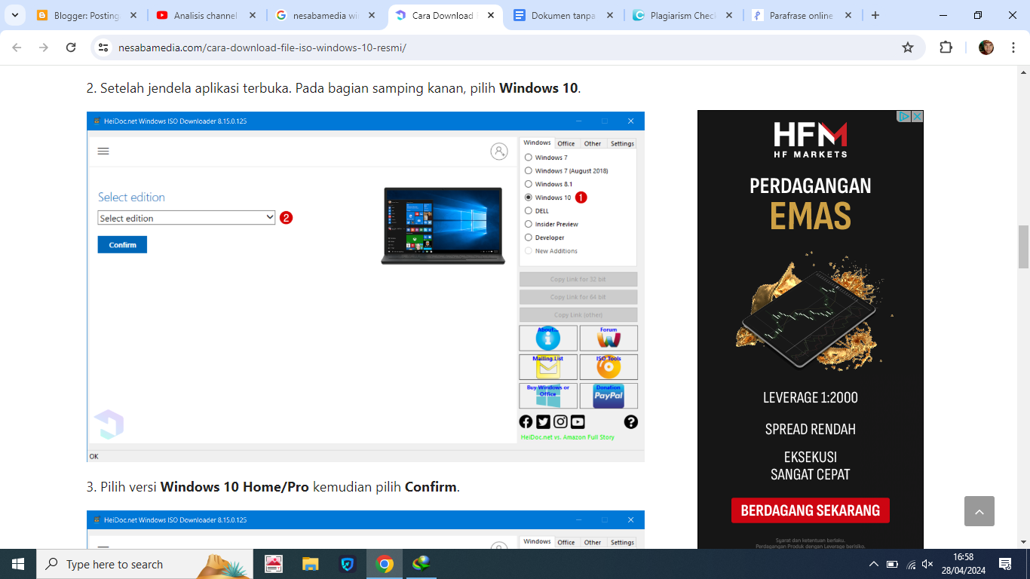The width and height of the screenshot is (1030, 579).
Task: Go back to the previous page
Action: tap(17, 47)
